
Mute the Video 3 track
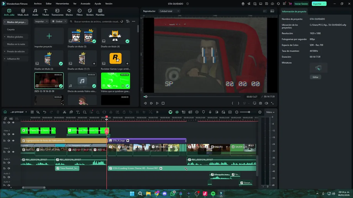[9, 134]
